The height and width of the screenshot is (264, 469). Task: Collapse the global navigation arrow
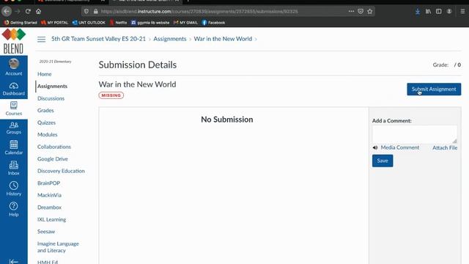pyautogui.click(x=14, y=261)
